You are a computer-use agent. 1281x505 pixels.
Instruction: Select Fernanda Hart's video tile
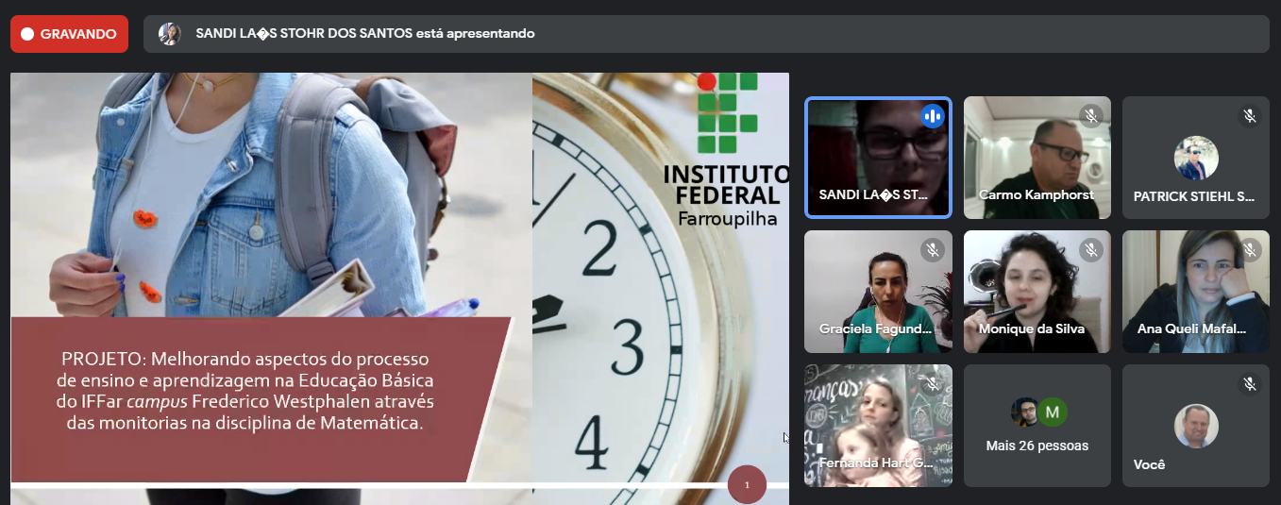pos(877,425)
